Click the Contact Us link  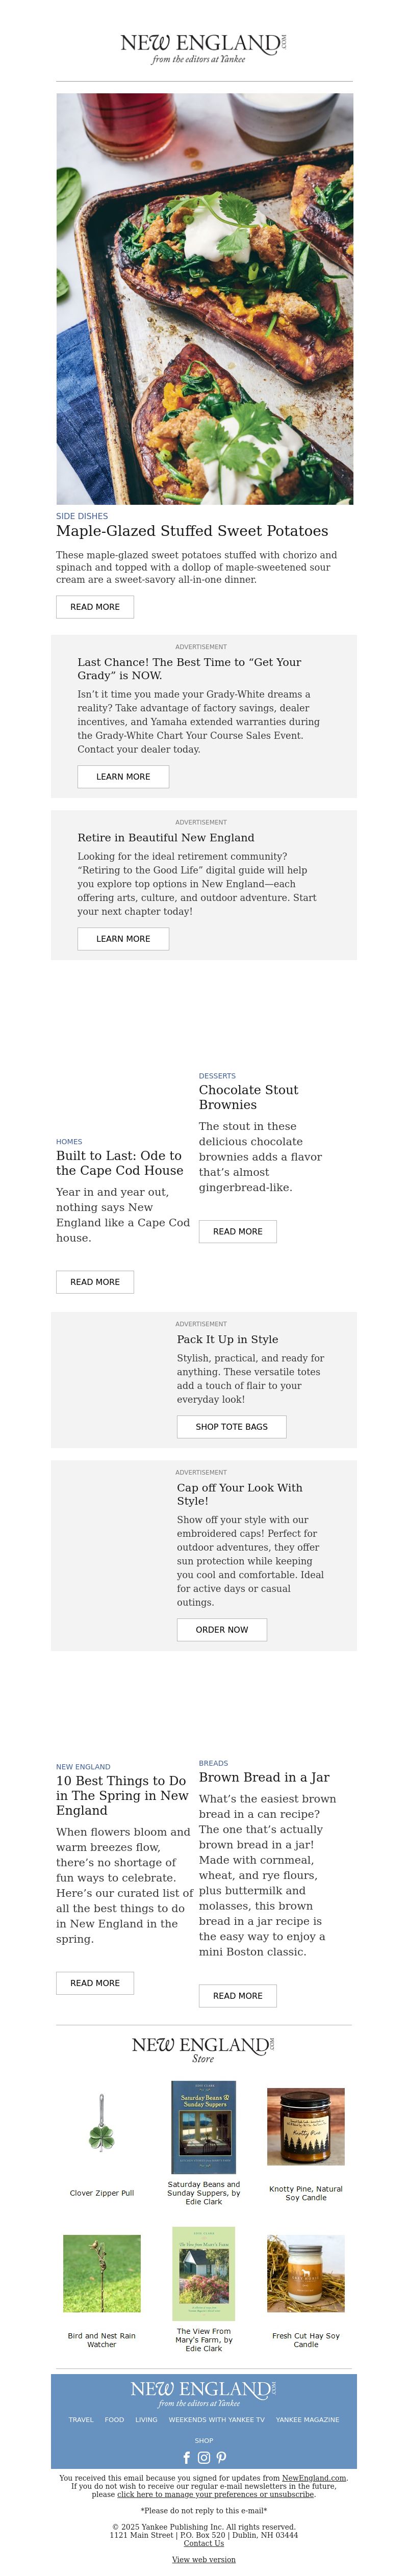click(204, 2543)
